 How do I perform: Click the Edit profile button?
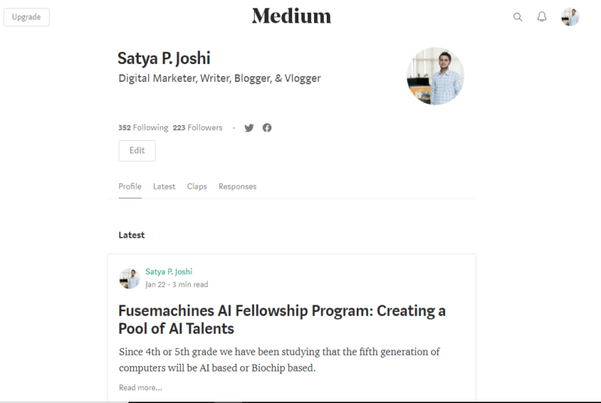click(x=137, y=150)
